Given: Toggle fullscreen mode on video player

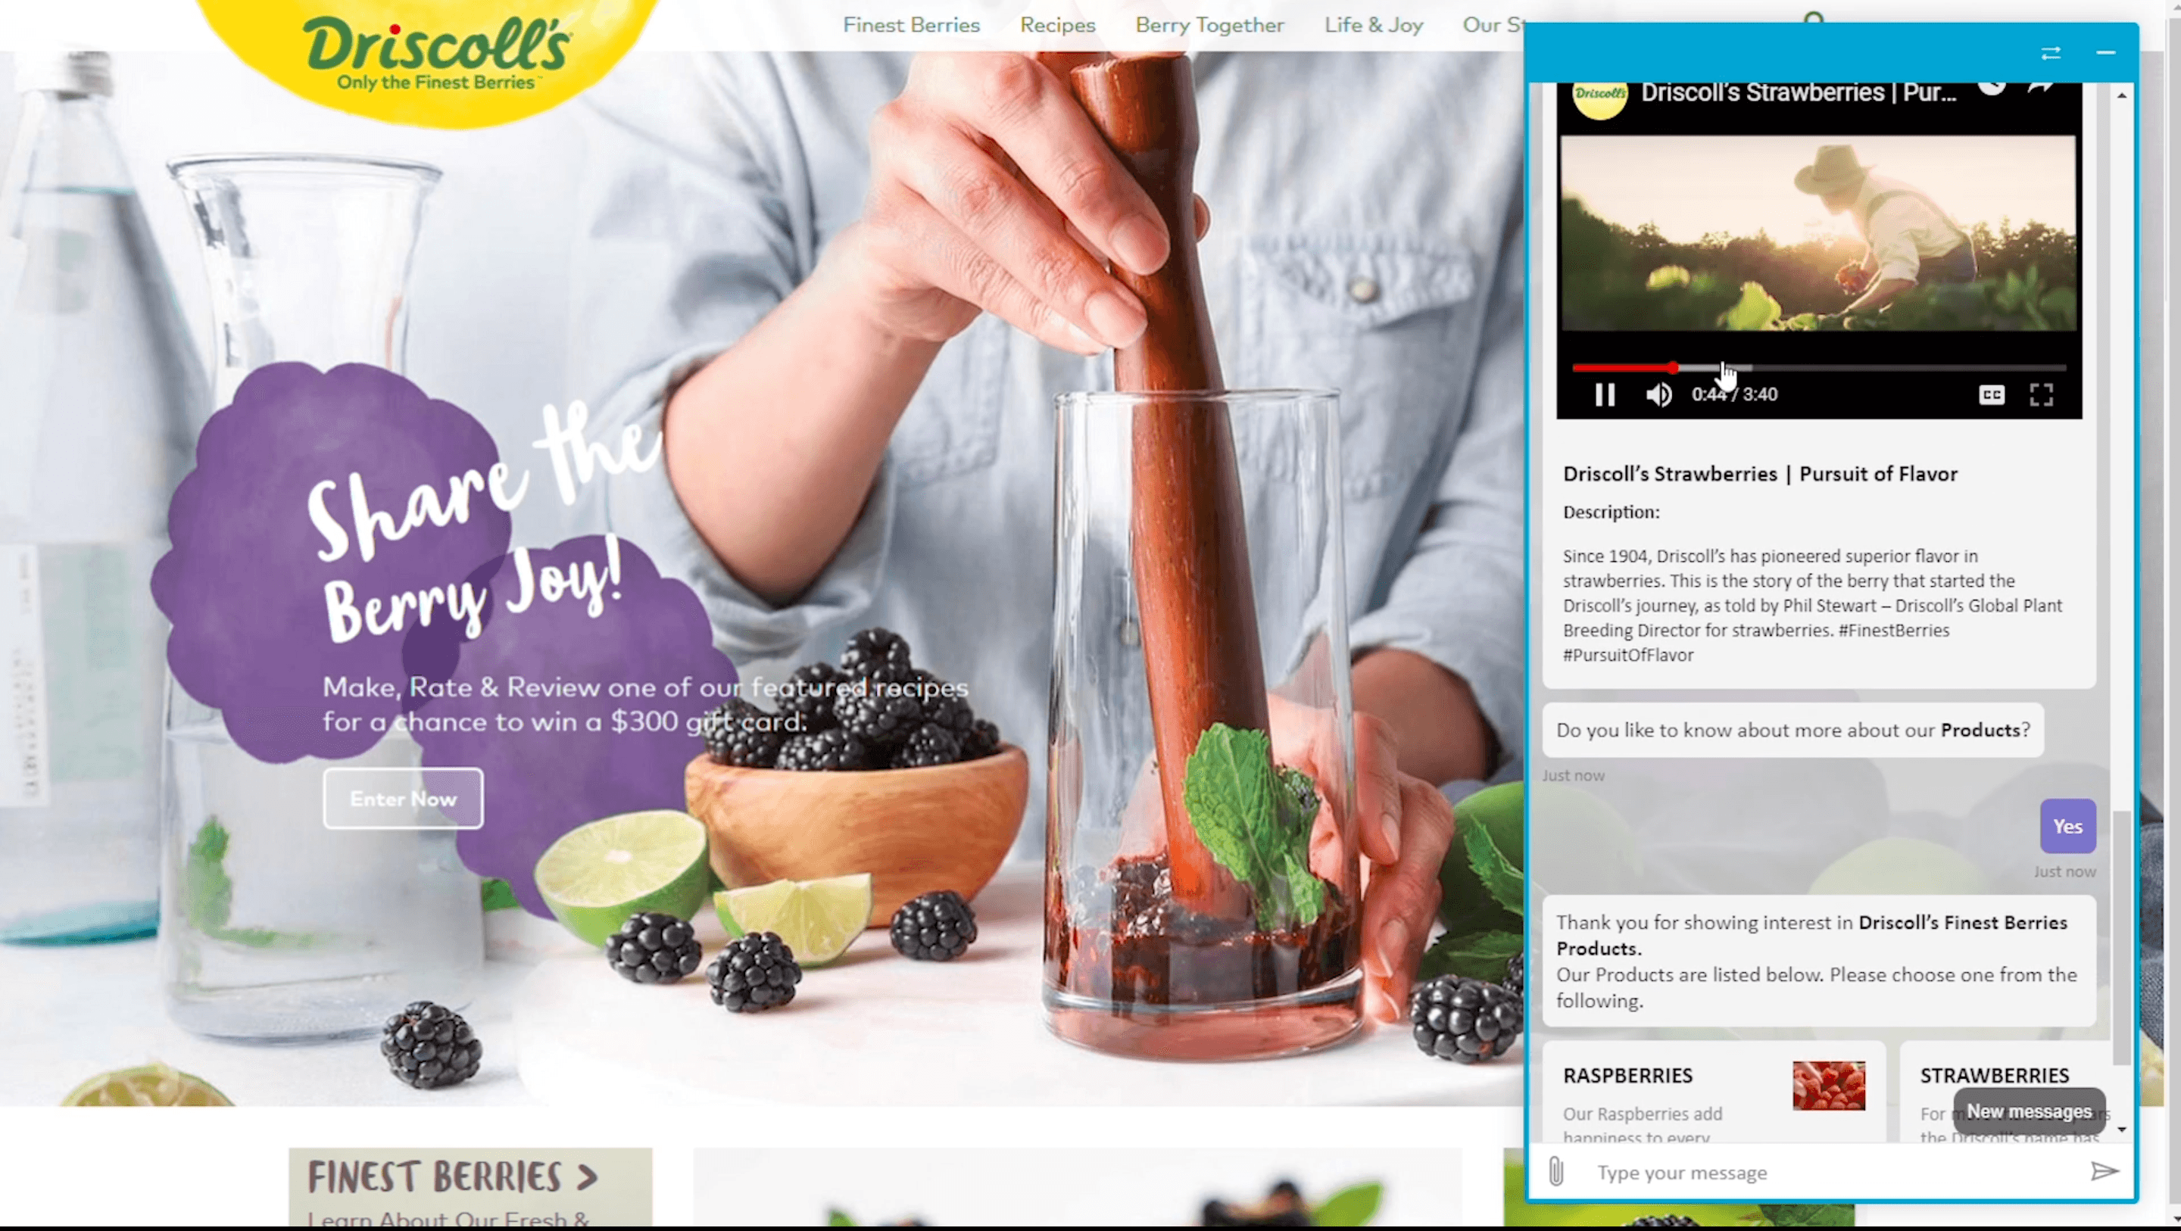Looking at the screenshot, I should point(2042,392).
